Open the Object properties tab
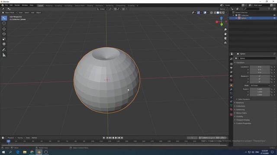 [x=231, y=85]
